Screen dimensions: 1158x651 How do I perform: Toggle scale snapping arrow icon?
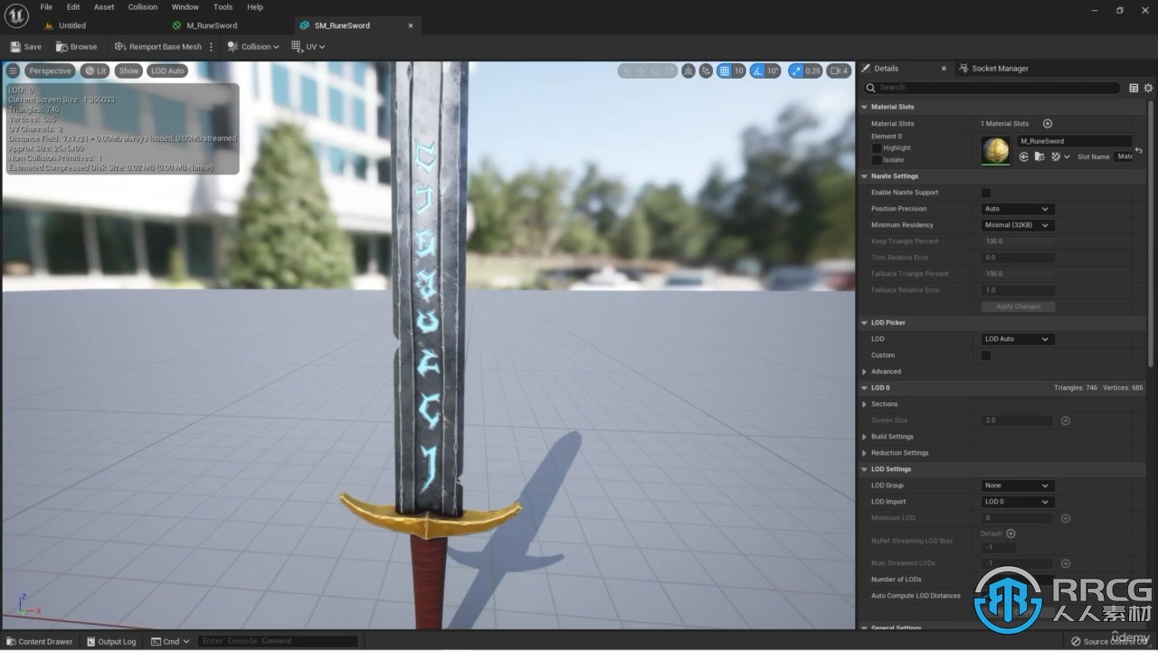(795, 71)
